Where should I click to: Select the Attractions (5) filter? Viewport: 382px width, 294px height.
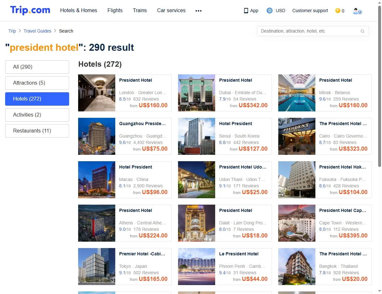pos(37,83)
